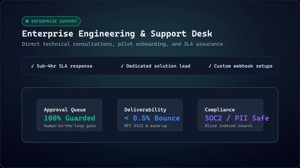This screenshot has width=300, height=168.
Task: Click the ENTERPRISE SUPPORT badge
Action: tap(51, 21)
